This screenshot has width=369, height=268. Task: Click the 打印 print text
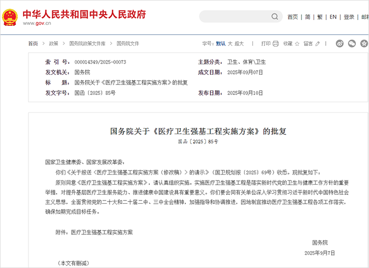point(266,44)
